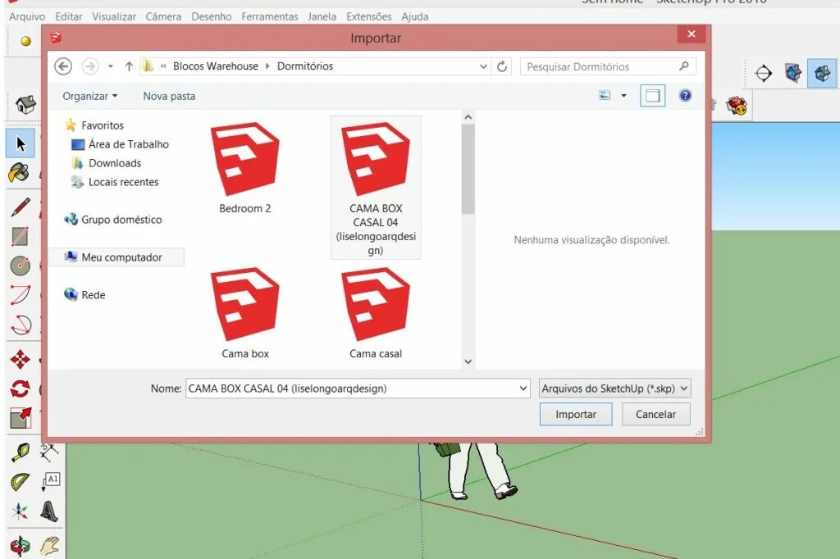Select the Rectangle shape tool
Image resolution: width=840 pixels, height=559 pixels.
click(20, 236)
